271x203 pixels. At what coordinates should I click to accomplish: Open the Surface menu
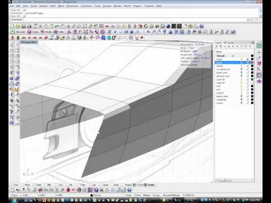pyautogui.click(x=43, y=6)
